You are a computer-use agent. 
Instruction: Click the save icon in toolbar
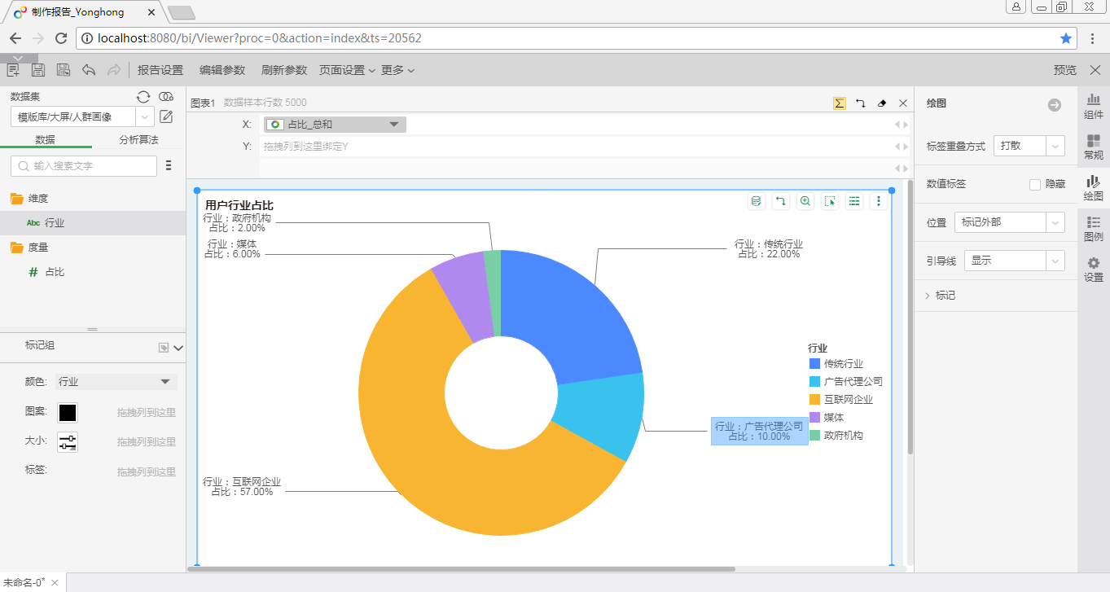[x=38, y=70]
